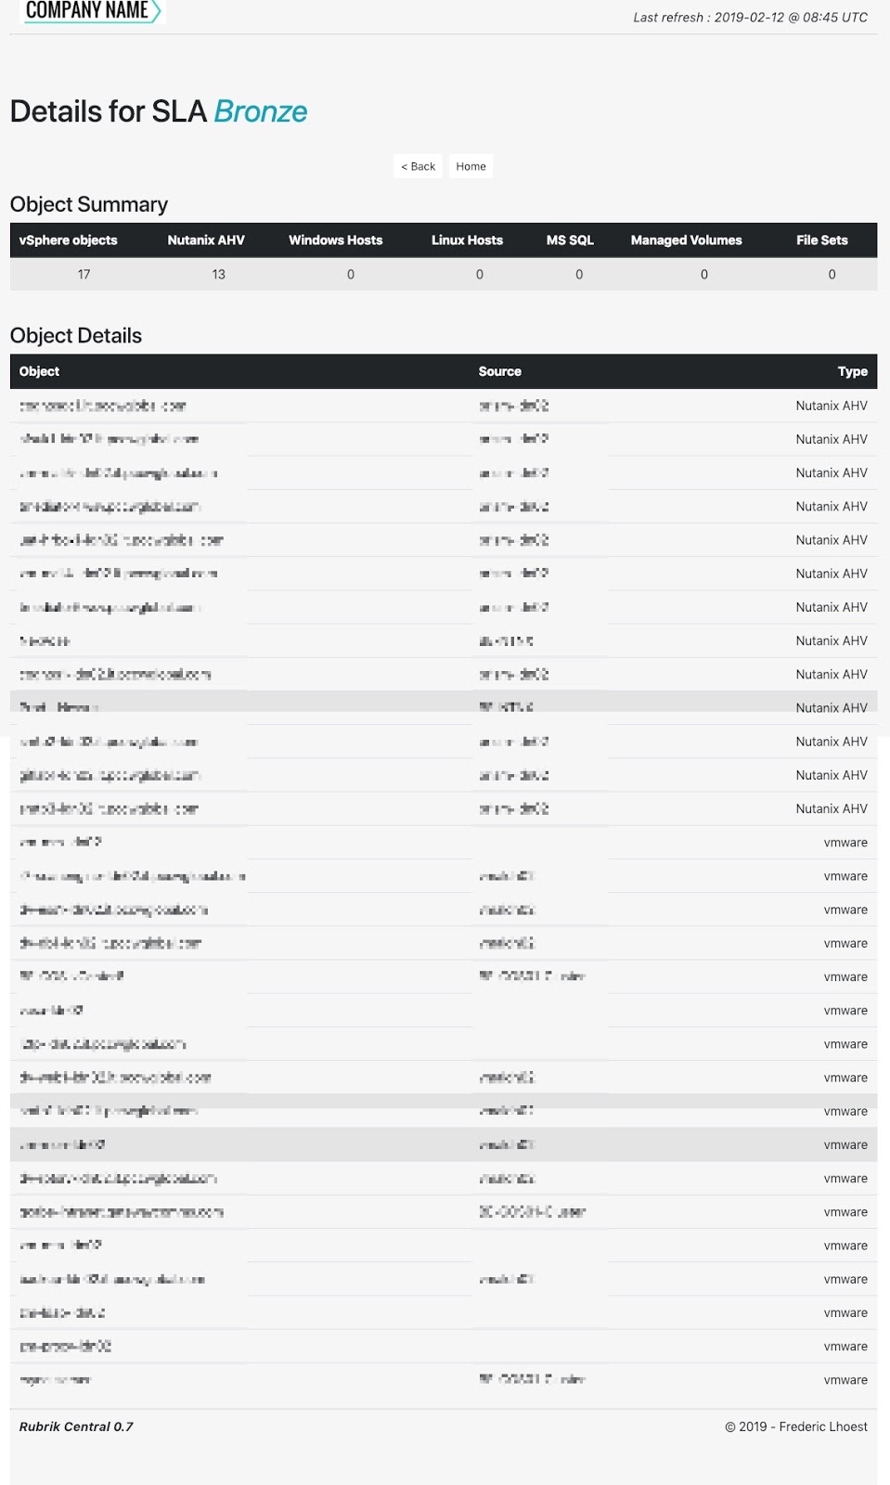The width and height of the screenshot is (890, 1485).
Task: Click the Linux Hosts header
Action: pos(467,240)
